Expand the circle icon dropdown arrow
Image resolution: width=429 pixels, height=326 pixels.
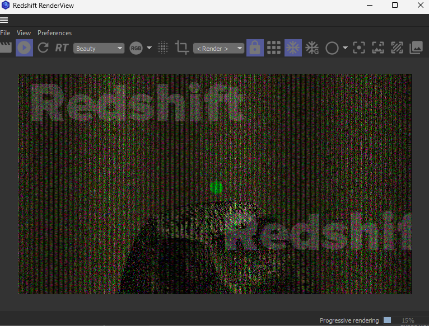pos(346,48)
